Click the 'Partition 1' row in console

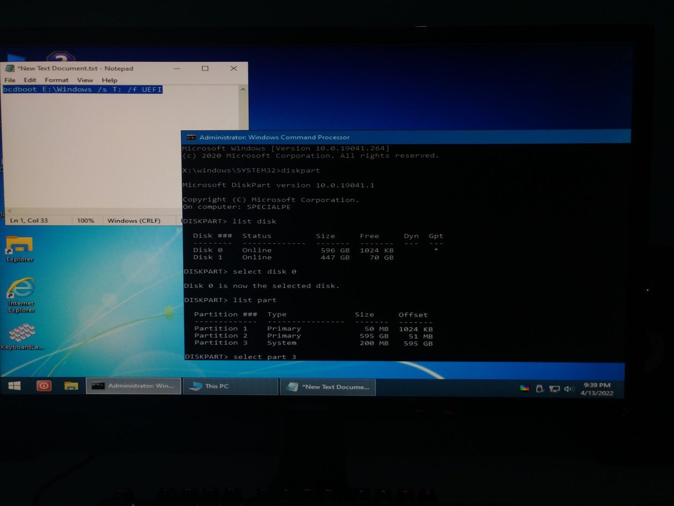(x=314, y=329)
